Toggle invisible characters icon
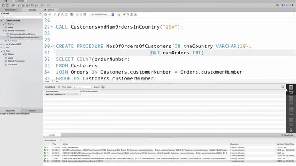296x166 pixels. pyautogui.click(x=132, y=14)
